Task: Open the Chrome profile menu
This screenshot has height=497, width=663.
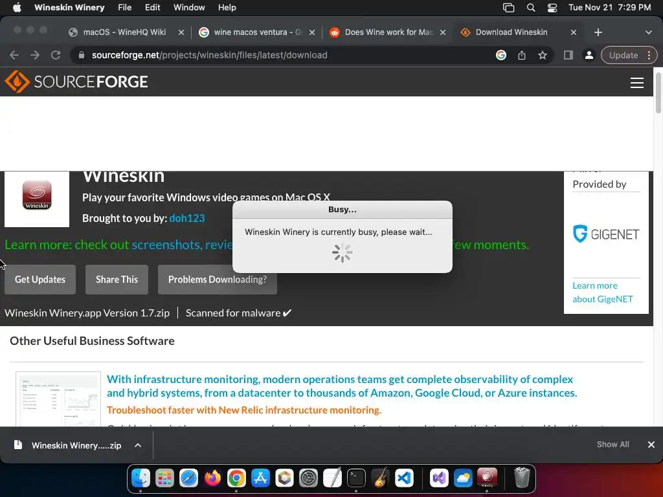Action: (x=589, y=55)
